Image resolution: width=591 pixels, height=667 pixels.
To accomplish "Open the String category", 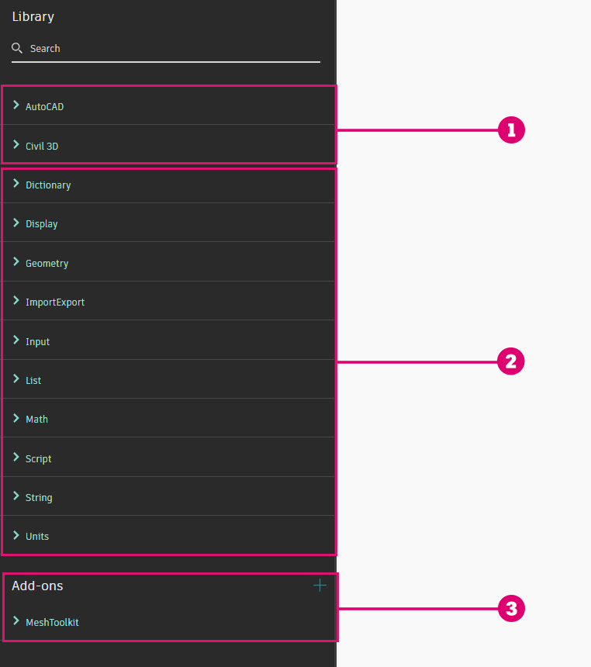I will [39, 498].
